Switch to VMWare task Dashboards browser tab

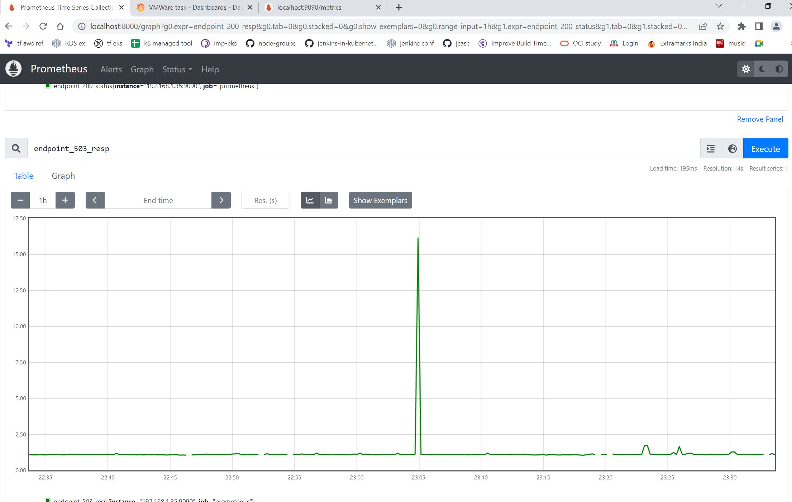pos(195,8)
